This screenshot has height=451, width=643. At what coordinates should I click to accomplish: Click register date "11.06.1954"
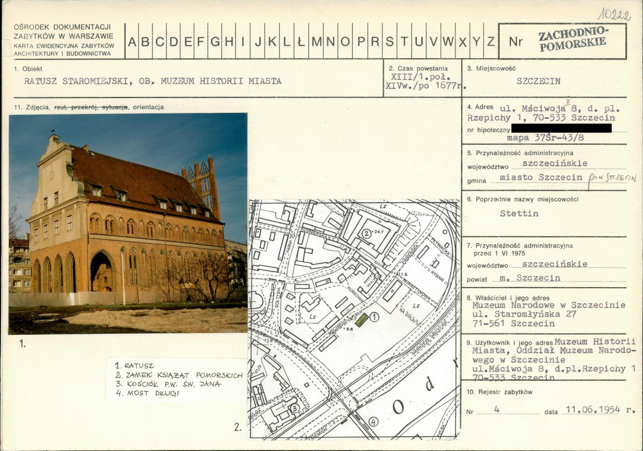tap(592, 409)
